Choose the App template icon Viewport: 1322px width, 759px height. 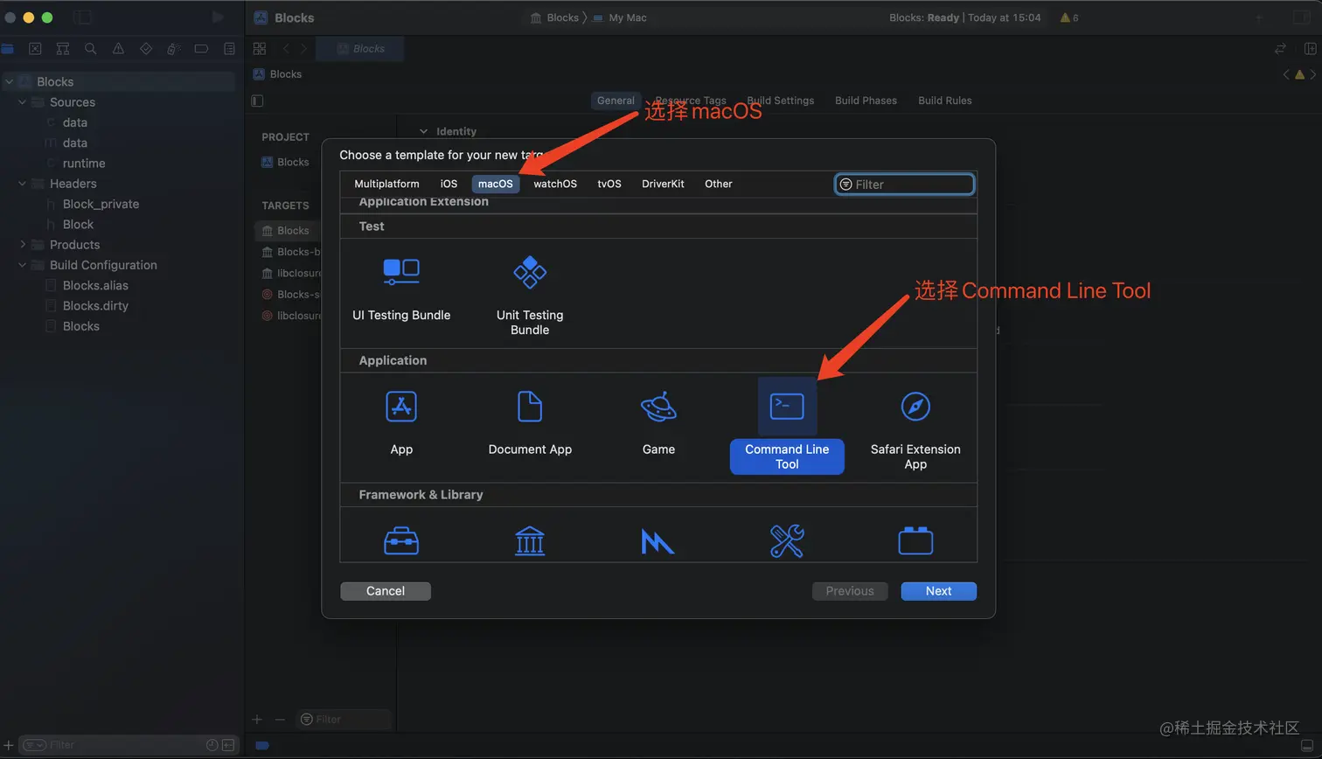(x=401, y=407)
